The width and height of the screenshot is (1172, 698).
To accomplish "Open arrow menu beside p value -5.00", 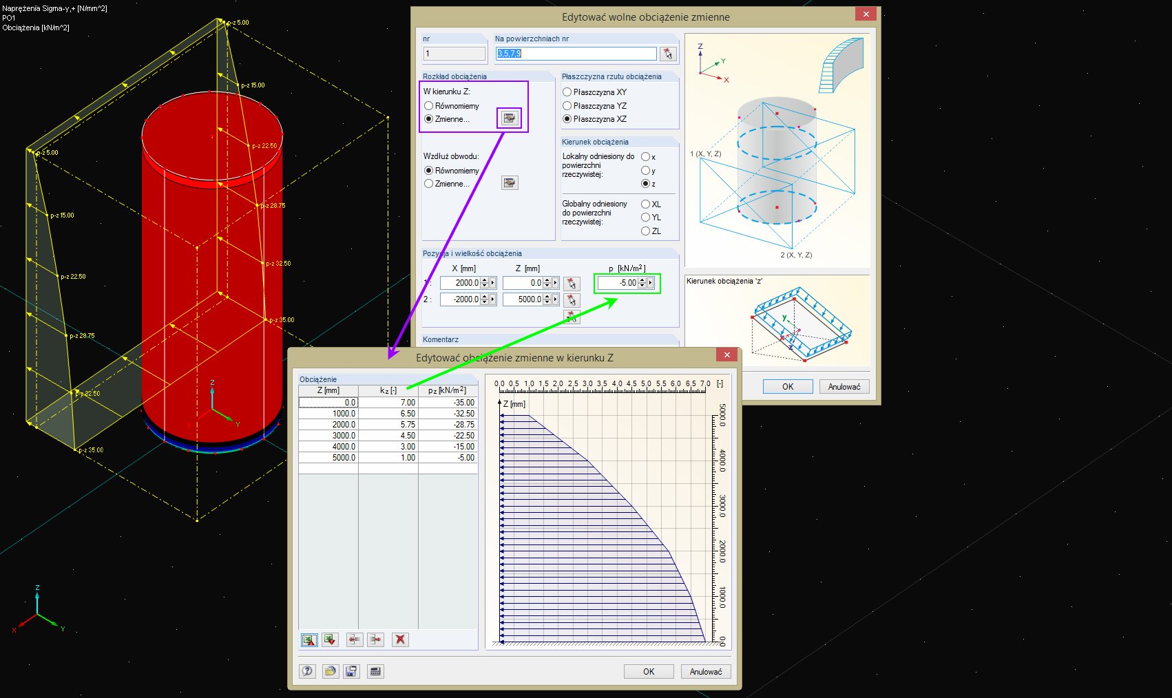I will [651, 283].
